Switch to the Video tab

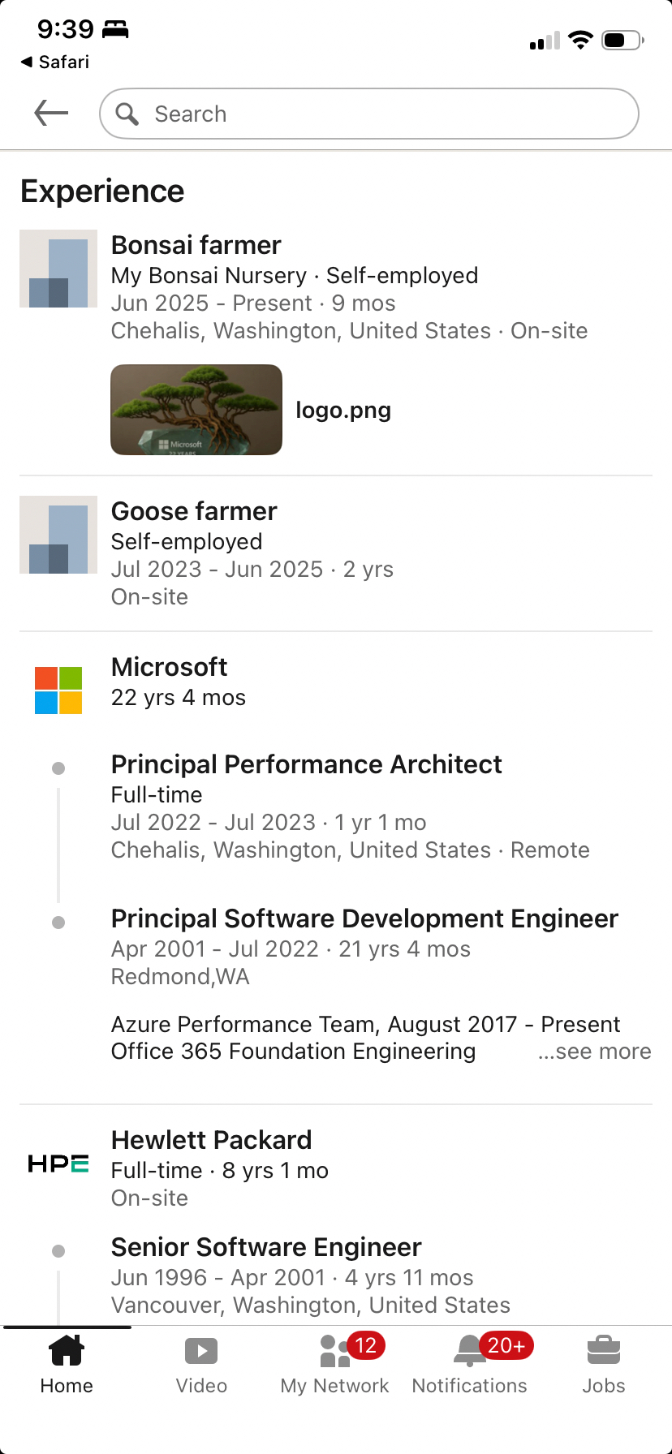[x=201, y=1365]
